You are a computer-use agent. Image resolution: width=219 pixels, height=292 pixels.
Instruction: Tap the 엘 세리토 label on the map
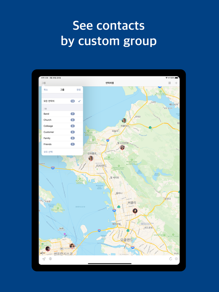pyautogui.click(x=114, y=178)
